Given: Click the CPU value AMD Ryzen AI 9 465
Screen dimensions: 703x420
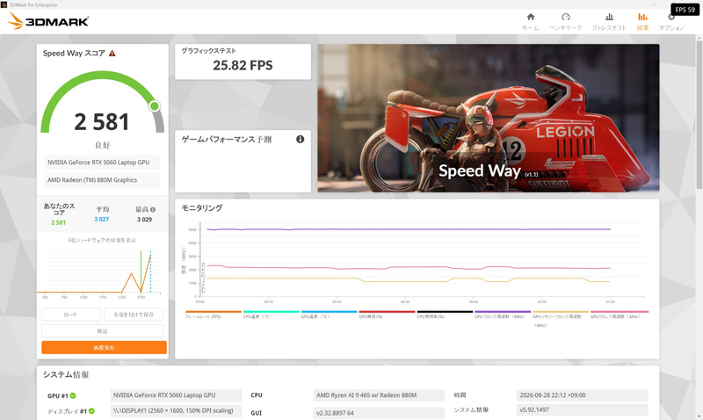Looking at the screenshot, I should point(379,395).
